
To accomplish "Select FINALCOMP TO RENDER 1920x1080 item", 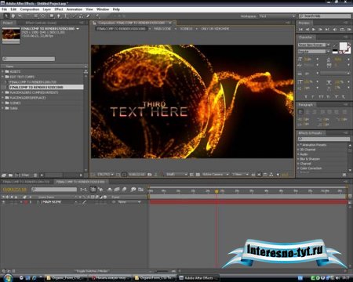I will pos(46,87).
